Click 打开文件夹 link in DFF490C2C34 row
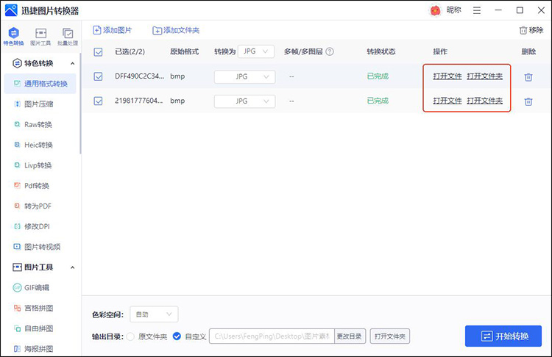This screenshot has width=552, height=357. point(485,76)
